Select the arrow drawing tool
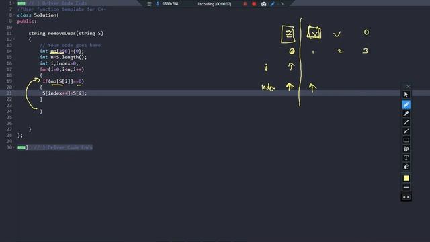430x242 pixels. tap(406, 131)
